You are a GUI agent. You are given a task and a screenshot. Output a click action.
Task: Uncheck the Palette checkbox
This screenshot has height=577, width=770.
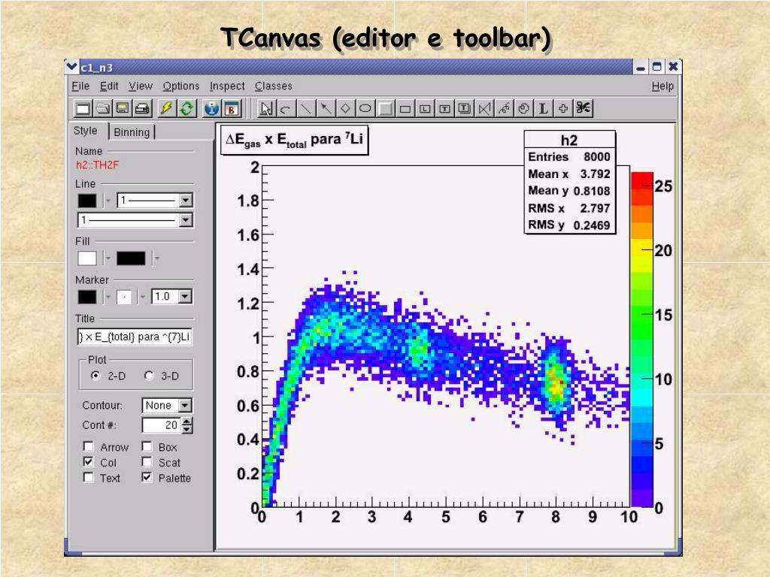(147, 478)
